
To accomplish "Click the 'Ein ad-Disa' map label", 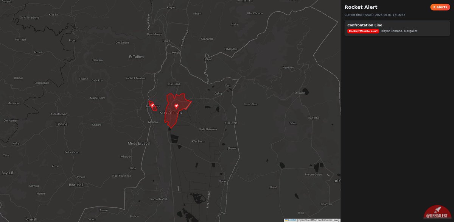I will 250,105.
